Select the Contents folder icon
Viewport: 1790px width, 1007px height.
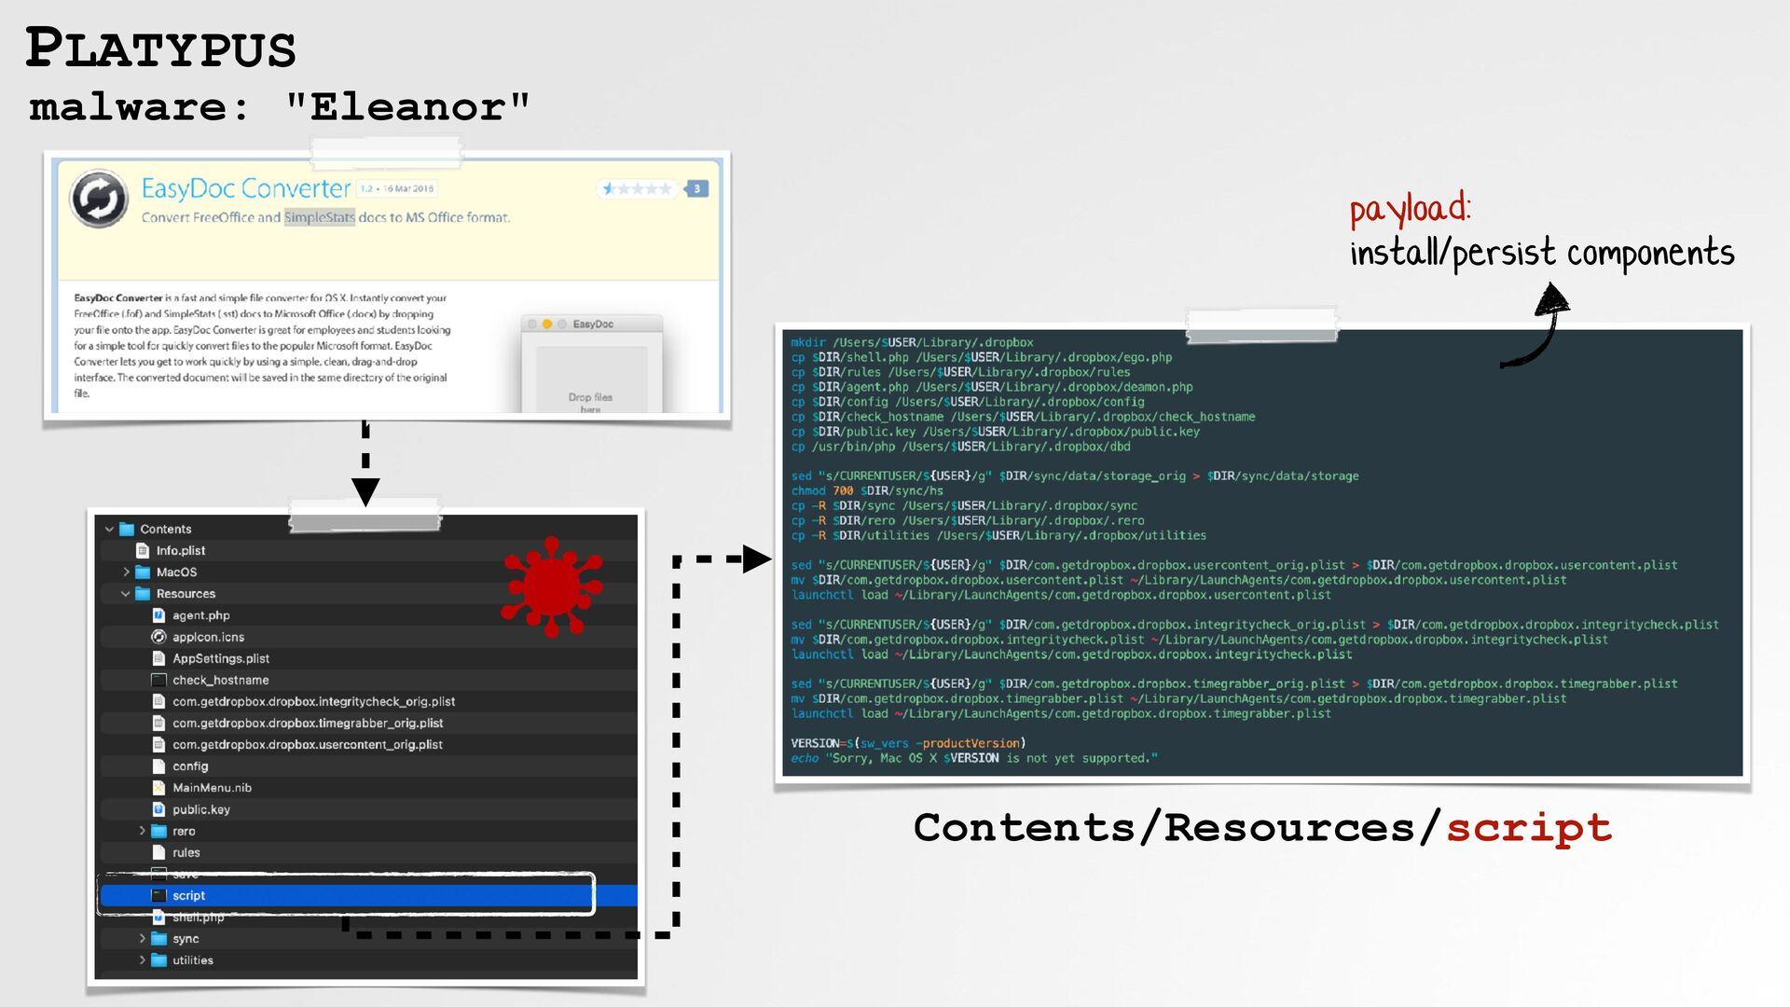click(127, 529)
